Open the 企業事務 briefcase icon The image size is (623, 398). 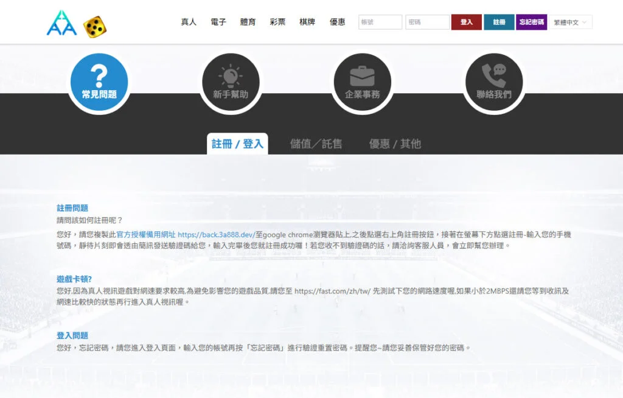(x=363, y=81)
